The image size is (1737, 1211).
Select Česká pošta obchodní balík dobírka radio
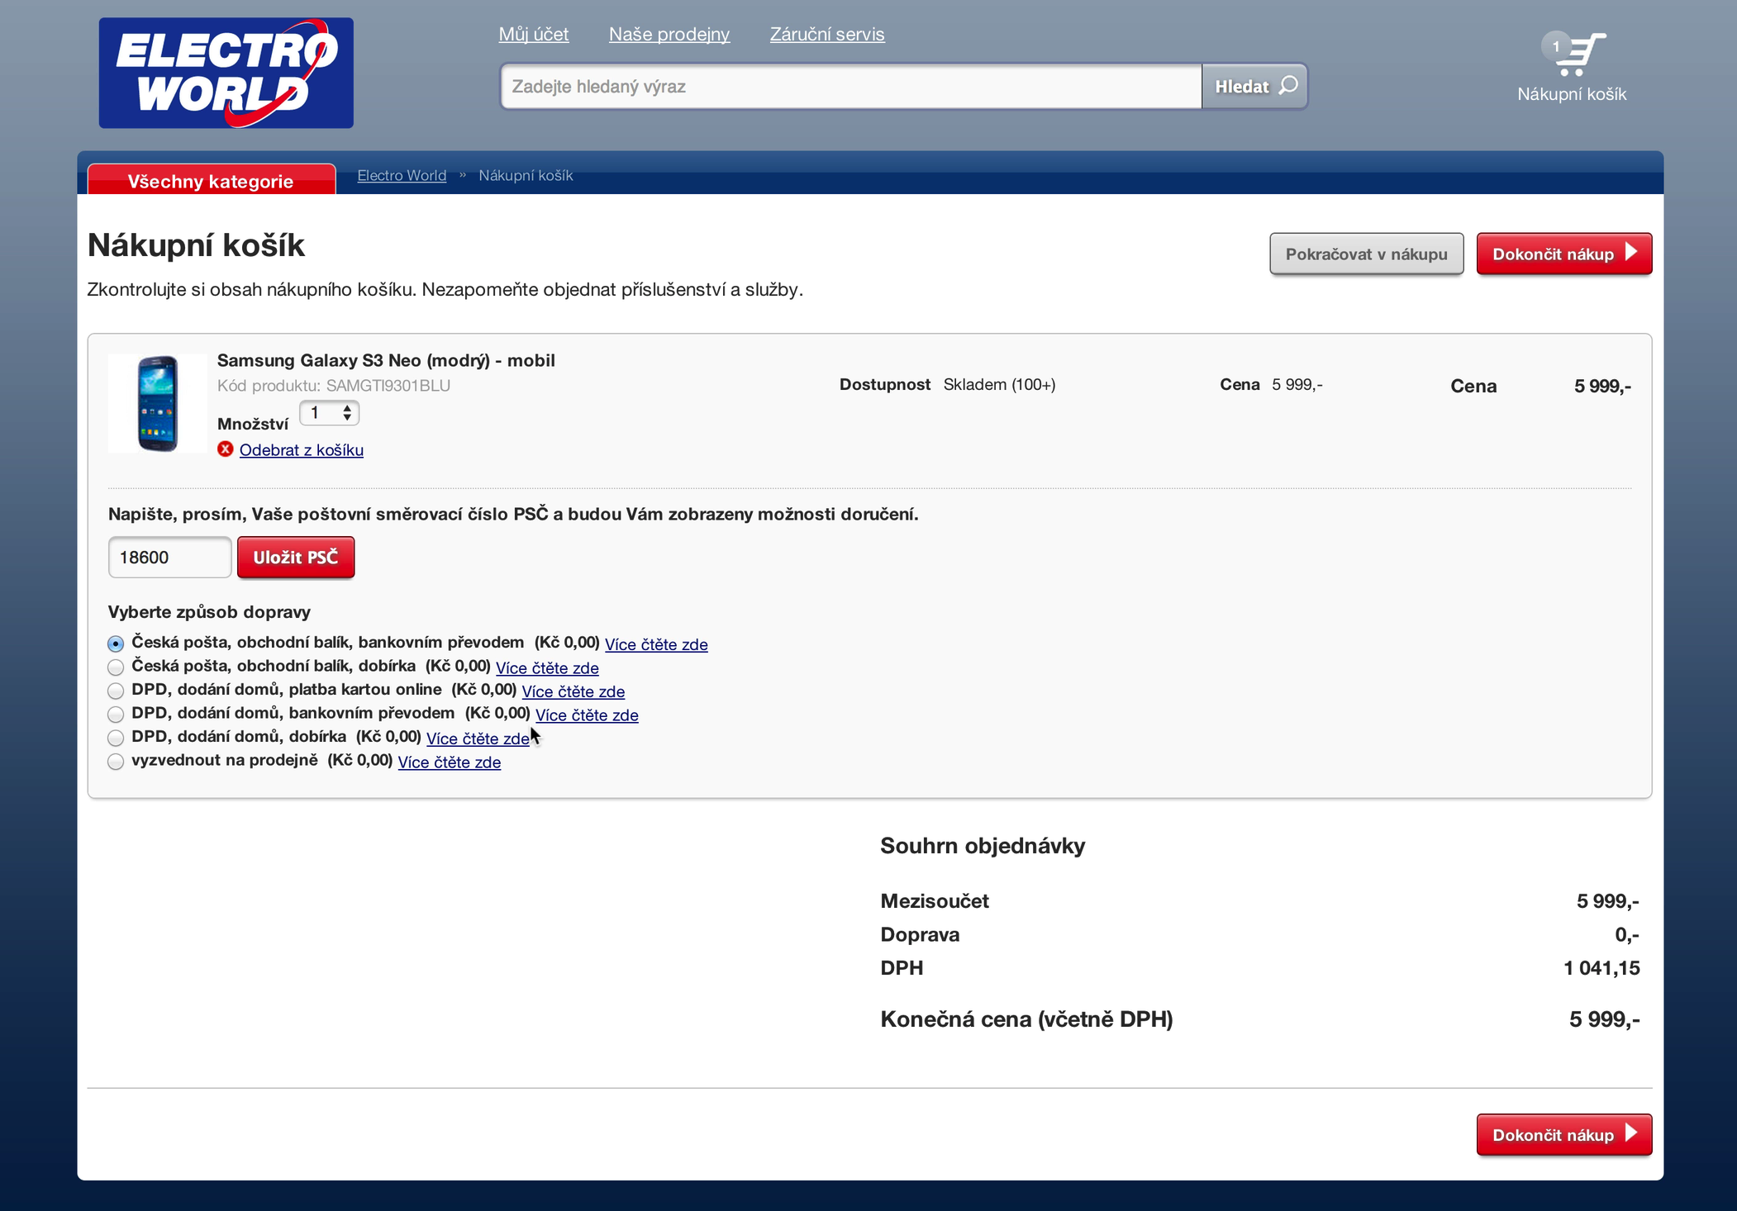pos(116,667)
